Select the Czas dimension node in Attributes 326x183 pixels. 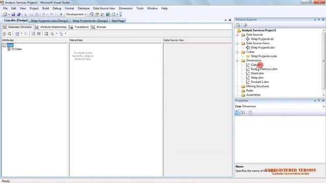tap(10, 45)
